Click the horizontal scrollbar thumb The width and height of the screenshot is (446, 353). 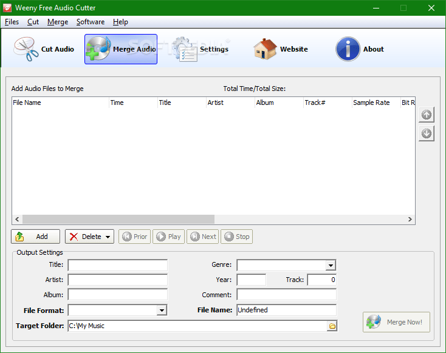coord(118,219)
